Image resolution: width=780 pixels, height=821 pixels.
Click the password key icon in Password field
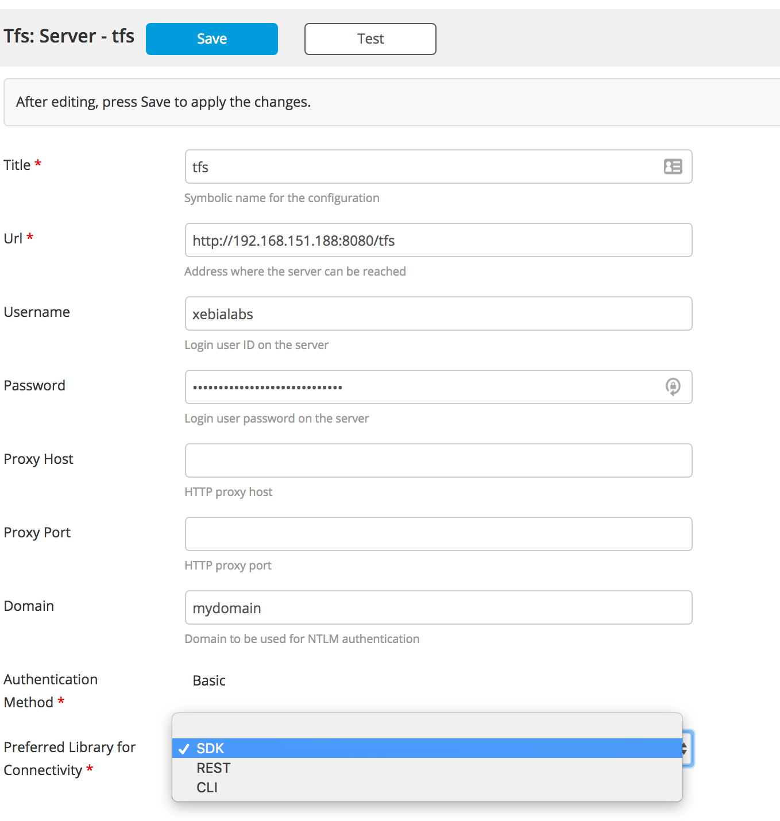pyautogui.click(x=673, y=386)
